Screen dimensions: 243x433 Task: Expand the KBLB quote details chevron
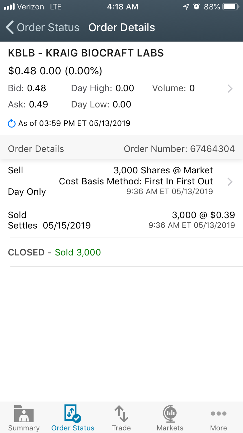[230, 89]
